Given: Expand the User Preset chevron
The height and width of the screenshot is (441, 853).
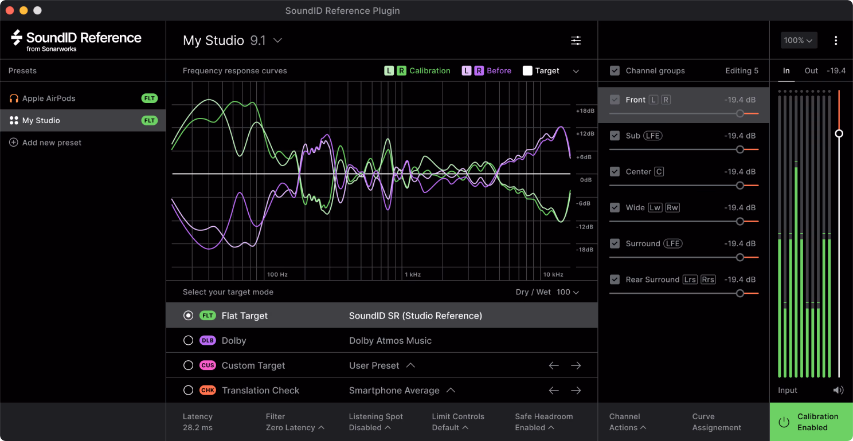Looking at the screenshot, I should (410, 365).
